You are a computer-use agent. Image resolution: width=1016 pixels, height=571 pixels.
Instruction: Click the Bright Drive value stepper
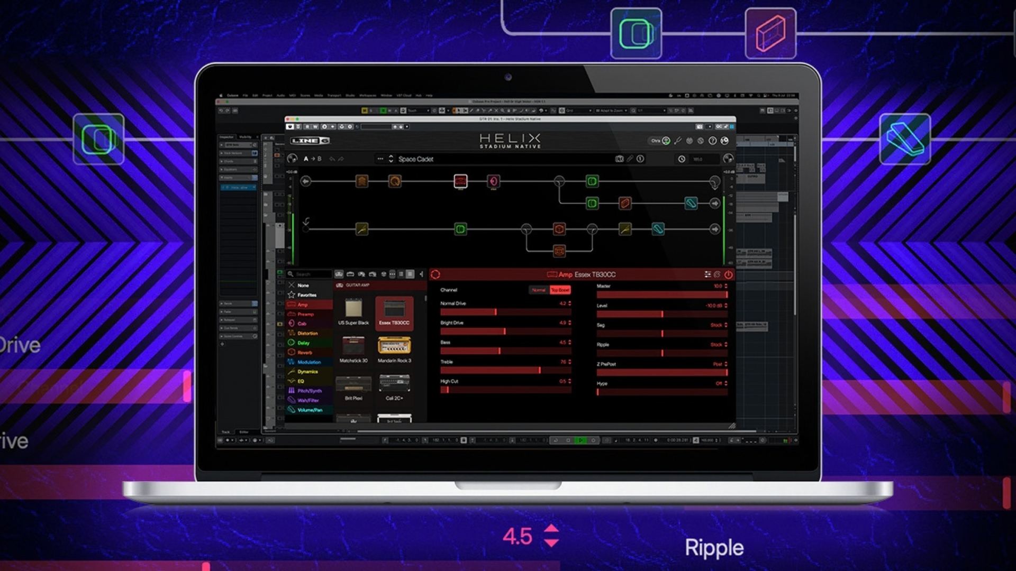pos(569,323)
